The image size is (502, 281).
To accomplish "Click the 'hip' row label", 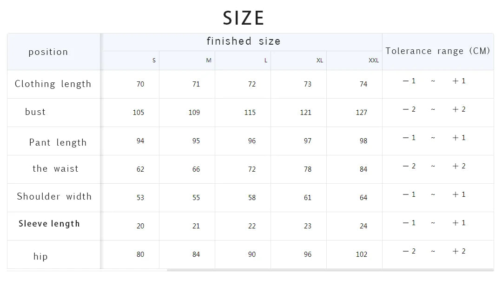I will pyautogui.click(x=40, y=256).
